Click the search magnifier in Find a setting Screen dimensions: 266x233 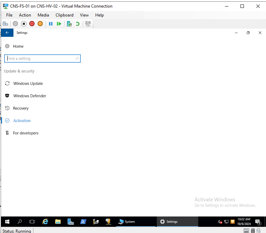77,59
